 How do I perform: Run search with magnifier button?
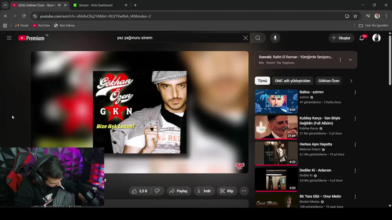[258, 38]
